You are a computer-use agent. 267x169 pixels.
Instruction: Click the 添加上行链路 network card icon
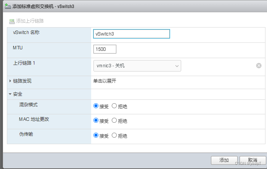pos(12,21)
